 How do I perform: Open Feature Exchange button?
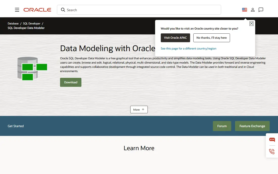pyautogui.click(x=252, y=126)
